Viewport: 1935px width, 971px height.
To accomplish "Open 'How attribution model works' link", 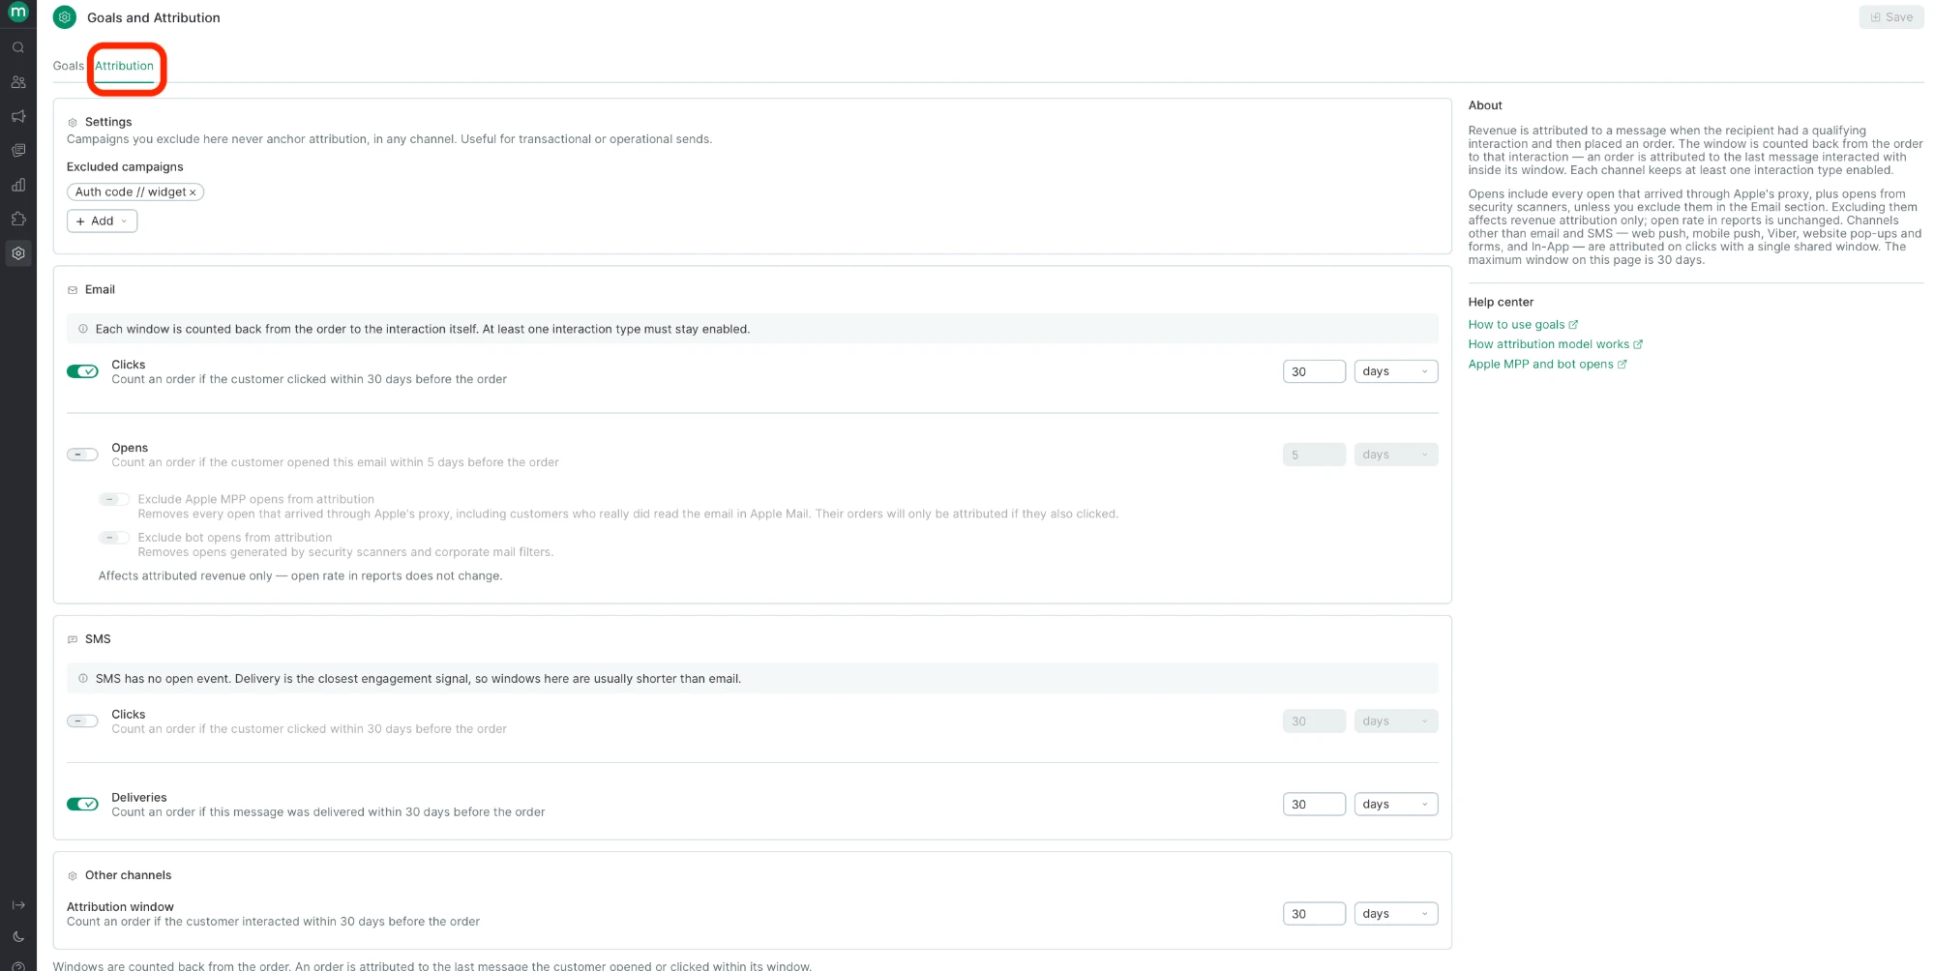I will (1548, 344).
